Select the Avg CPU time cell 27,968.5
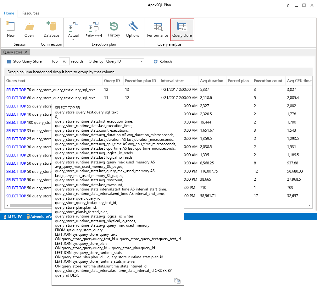This screenshot has height=286, width=317. [x=294, y=179]
